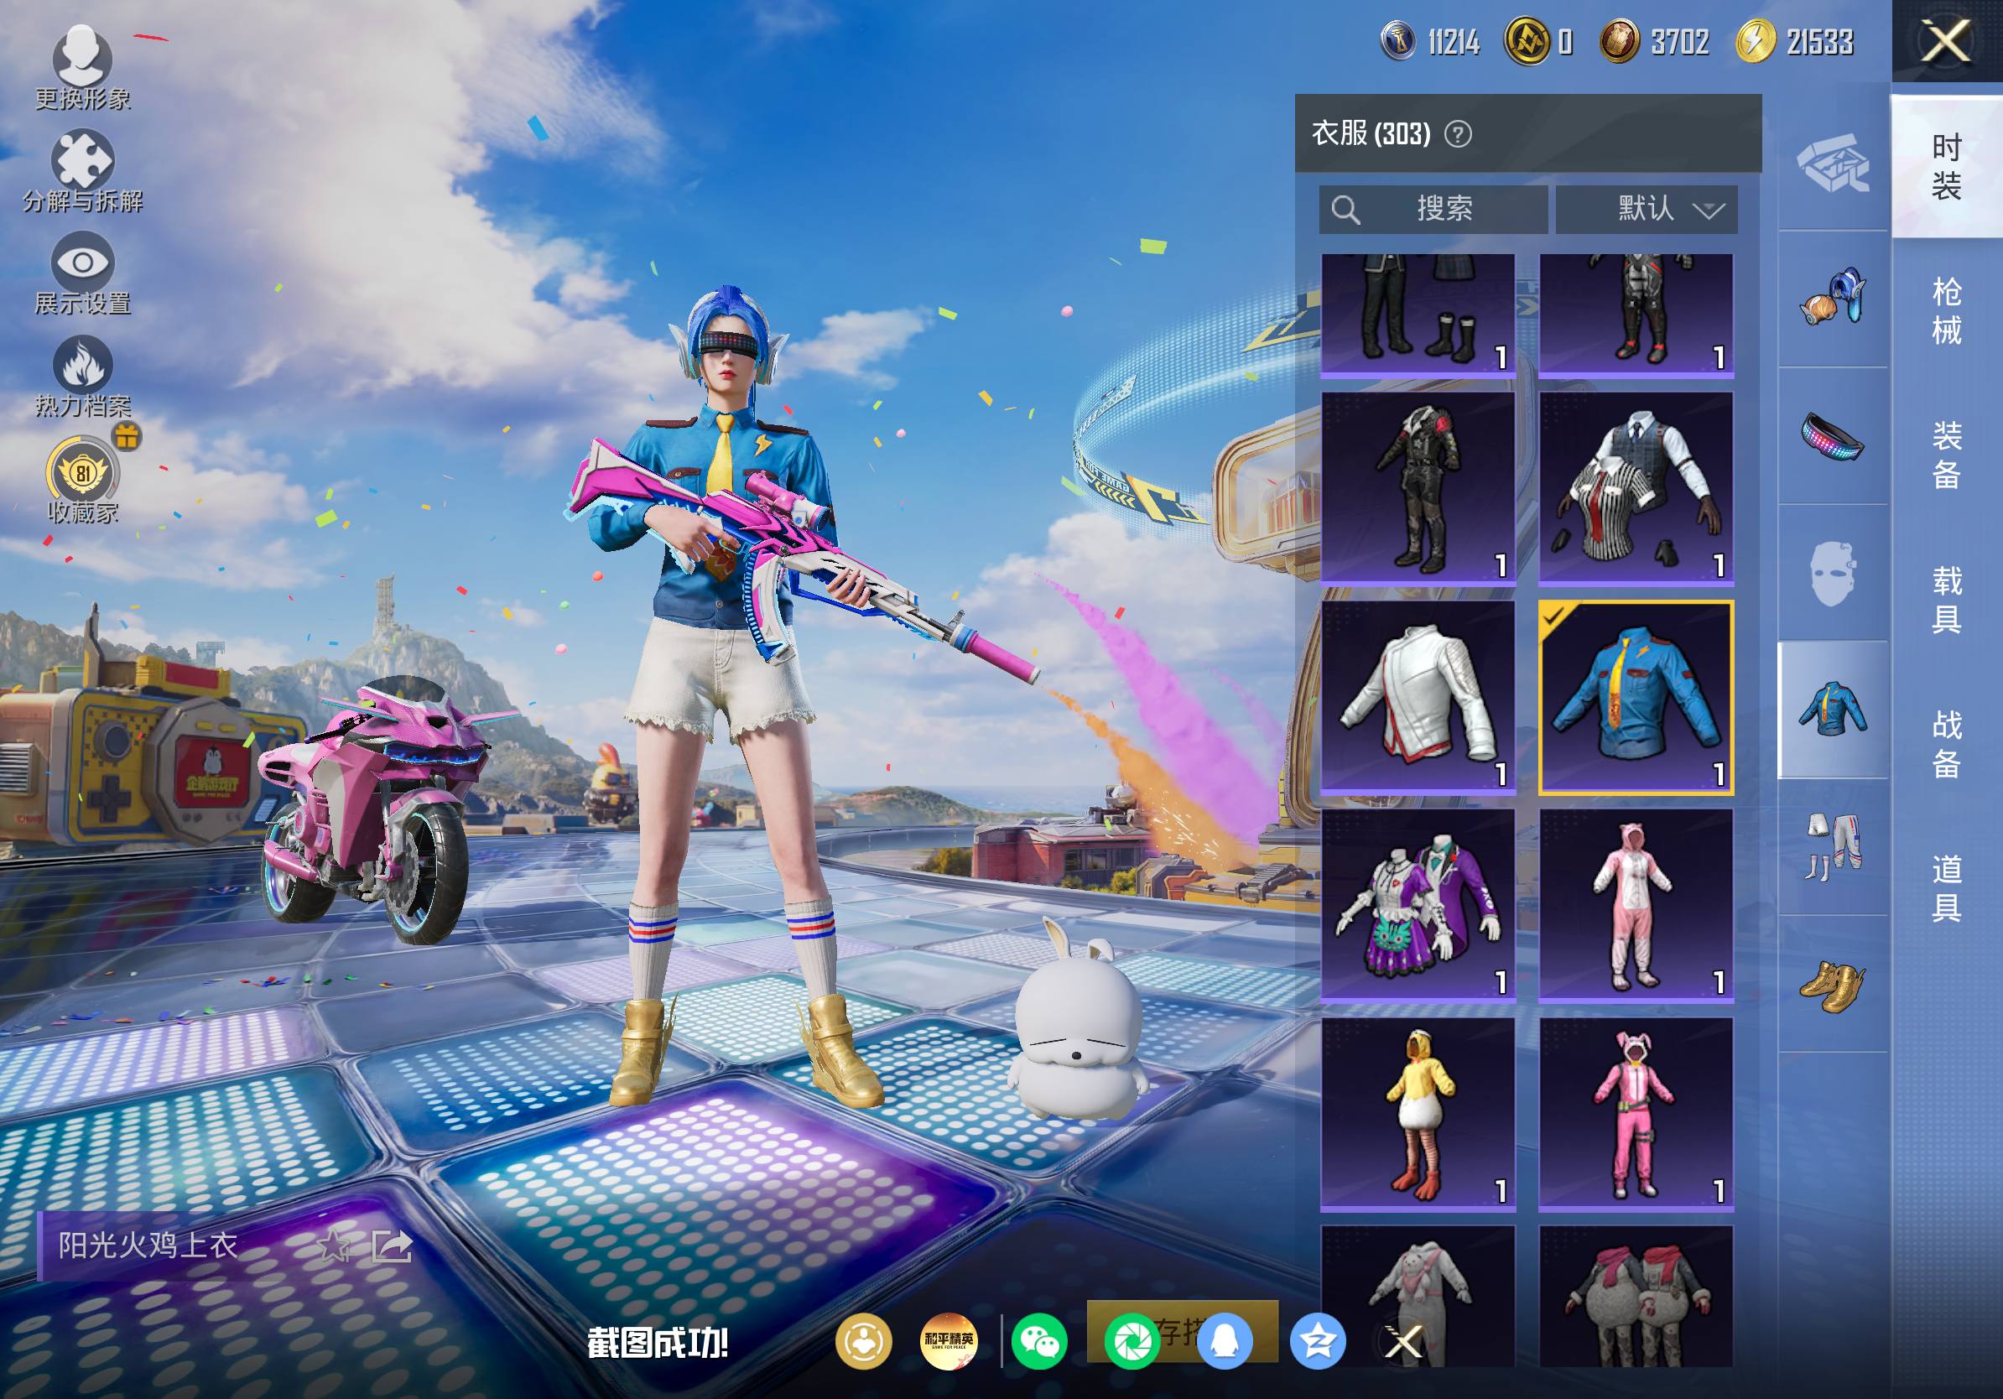2003x1399 pixels.
Task: Select the black pants and boots outfit
Action: 1418,315
